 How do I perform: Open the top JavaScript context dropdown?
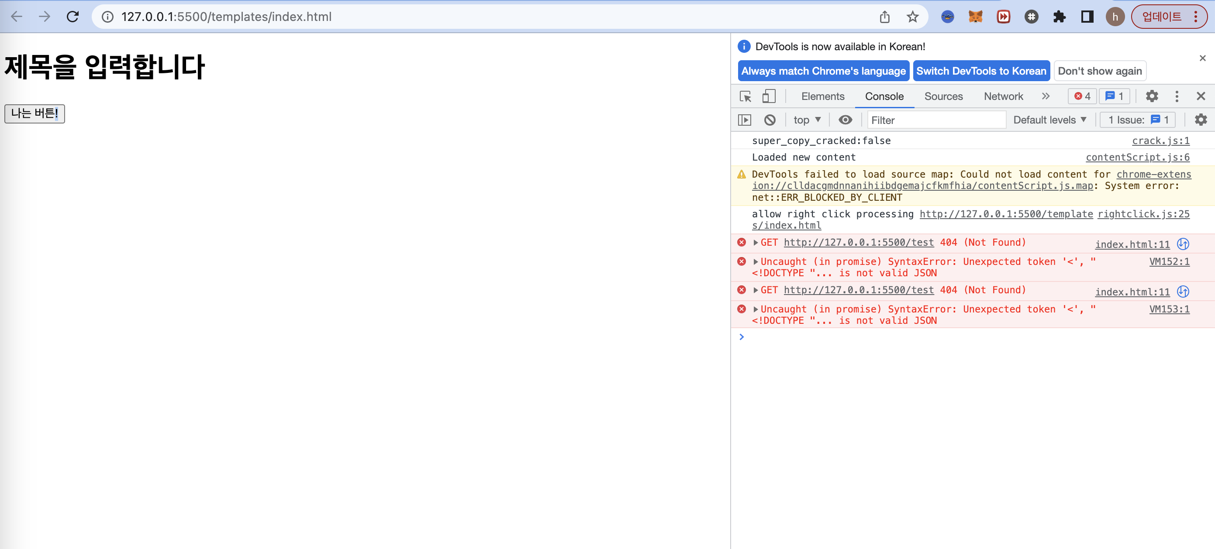pos(807,120)
